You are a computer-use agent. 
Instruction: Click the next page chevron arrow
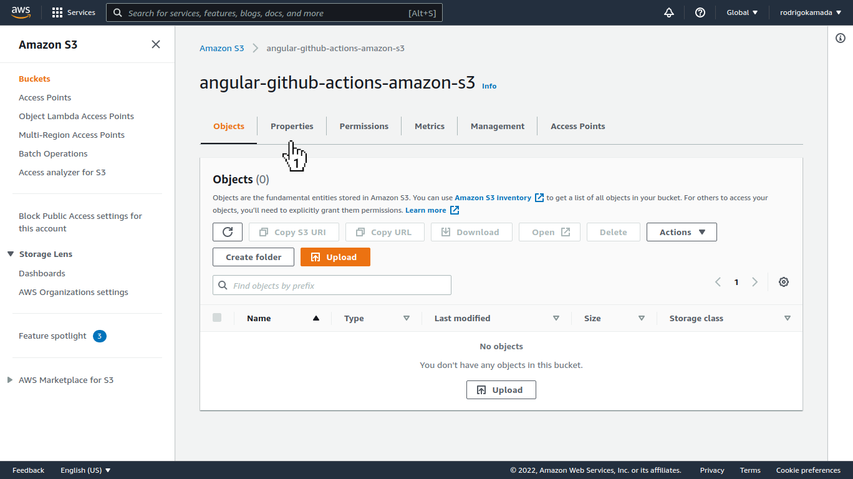pos(754,282)
